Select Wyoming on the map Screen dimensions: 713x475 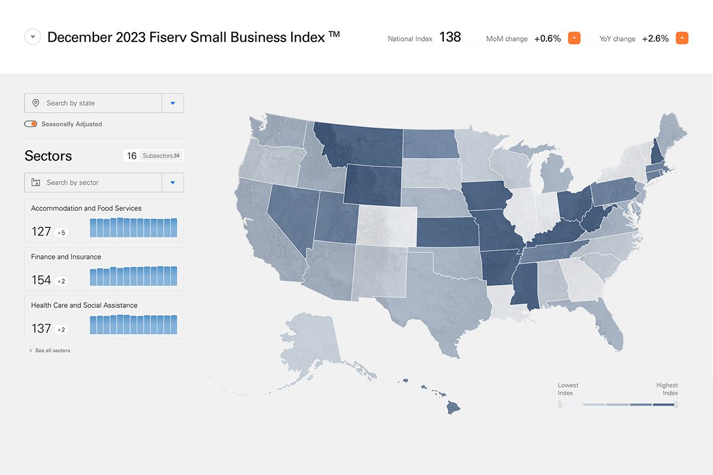(373, 185)
